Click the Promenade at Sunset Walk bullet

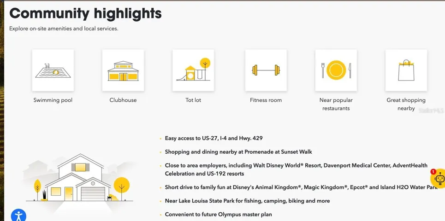(x=238, y=151)
